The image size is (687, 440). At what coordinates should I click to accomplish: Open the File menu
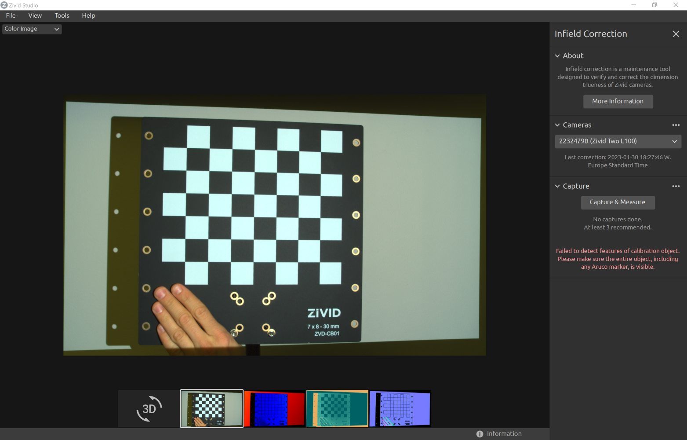tap(11, 15)
